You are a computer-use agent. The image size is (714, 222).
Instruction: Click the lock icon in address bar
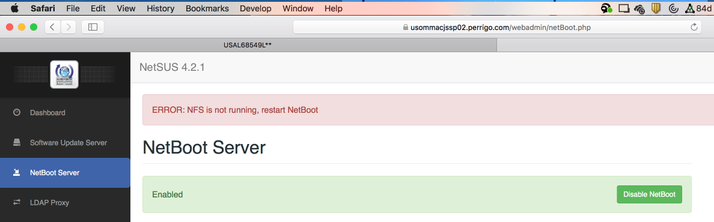coord(406,27)
